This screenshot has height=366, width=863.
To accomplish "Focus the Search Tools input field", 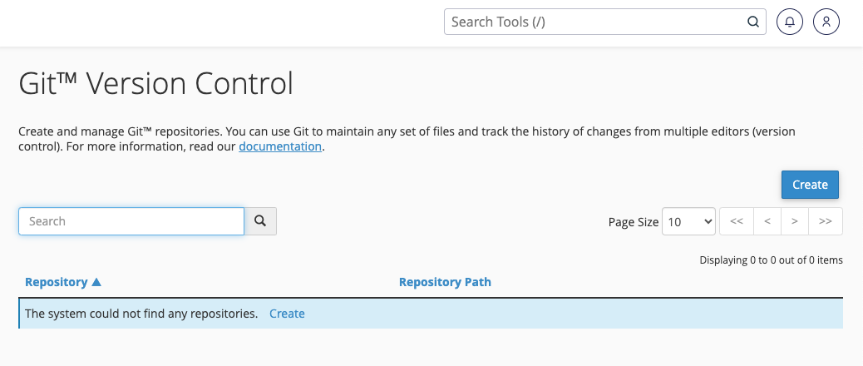I will click(594, 22).
